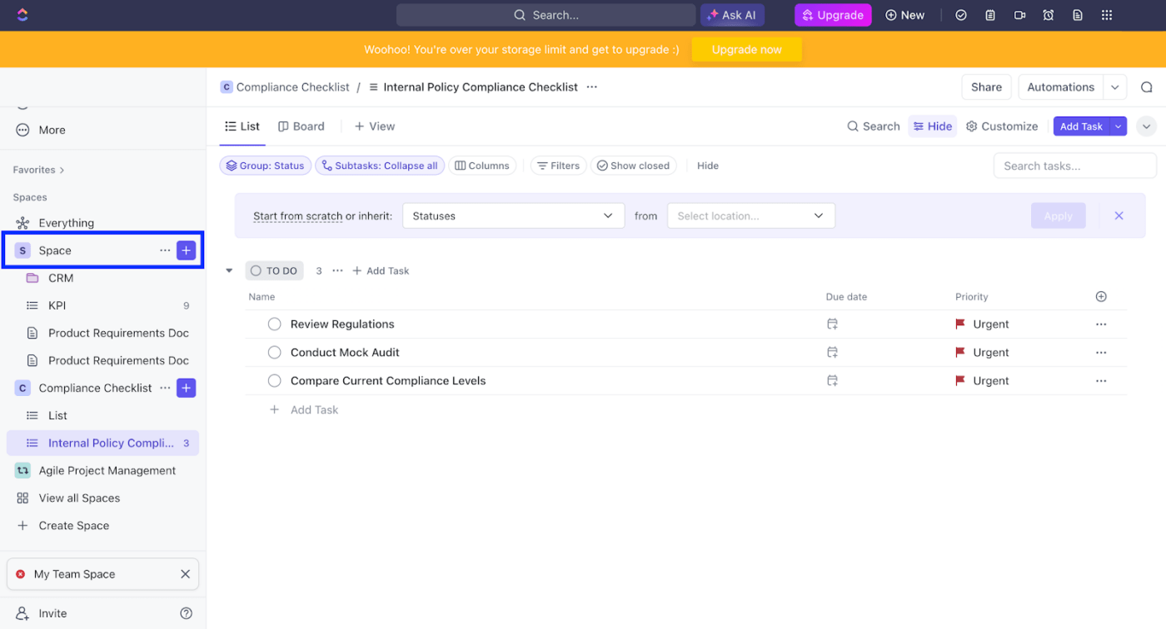Screen dimensions: 1166x629
Task: Click the Search tasks field
Action: pyautogui.click(x=1074, y=166)
